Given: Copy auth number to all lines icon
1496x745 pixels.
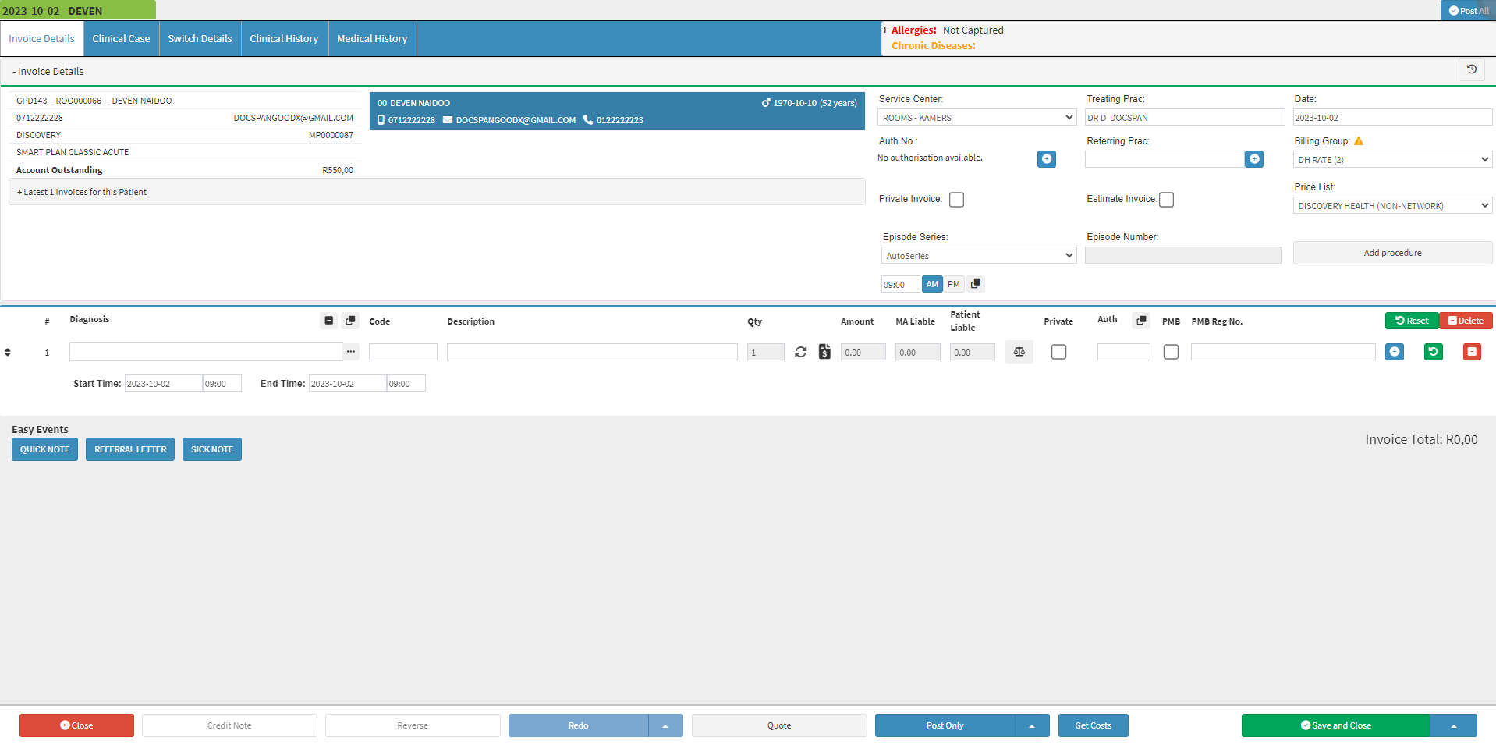Looking at the screenshot, I should (1141, 321).
